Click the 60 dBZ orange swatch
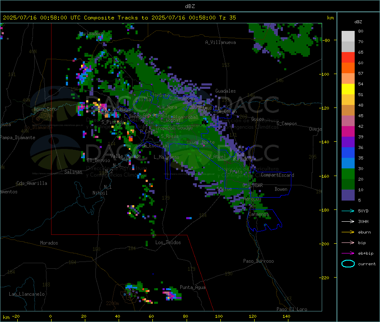The width and height of the screenshot is (380, 322). click(348, 68)
